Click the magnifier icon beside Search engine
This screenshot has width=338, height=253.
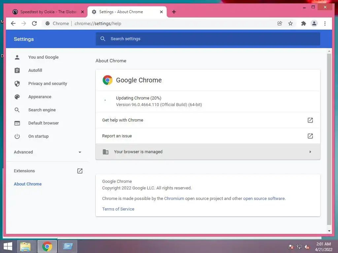[x=17, y=110]
